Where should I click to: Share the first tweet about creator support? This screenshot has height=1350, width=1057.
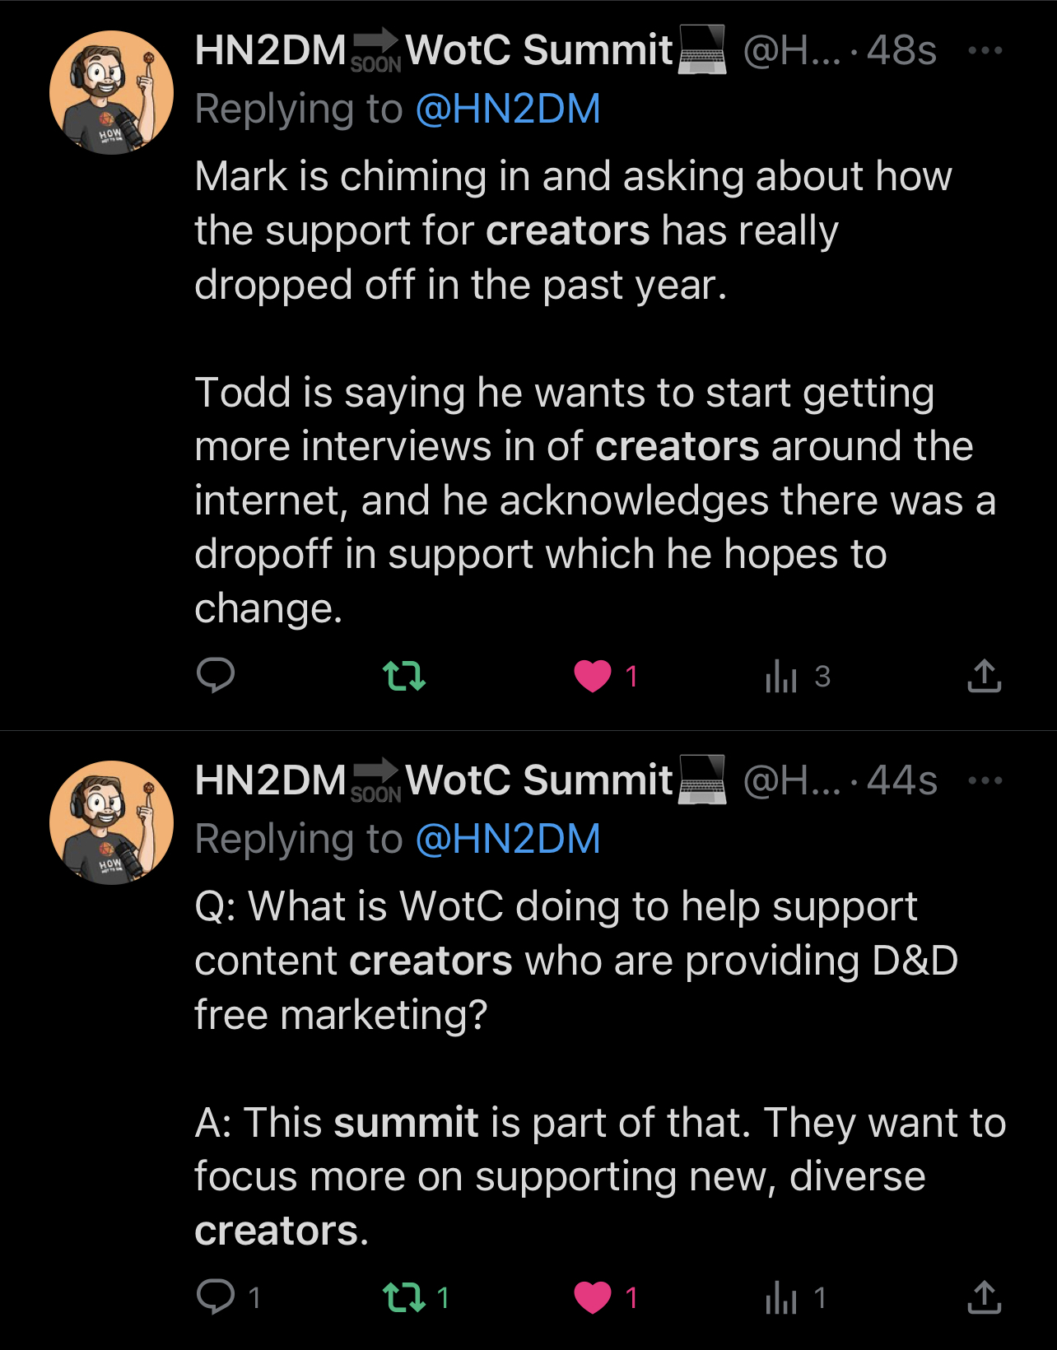click(x=984, y=676)
